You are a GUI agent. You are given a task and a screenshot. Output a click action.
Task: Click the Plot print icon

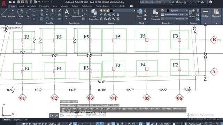[x=35, y=2]
